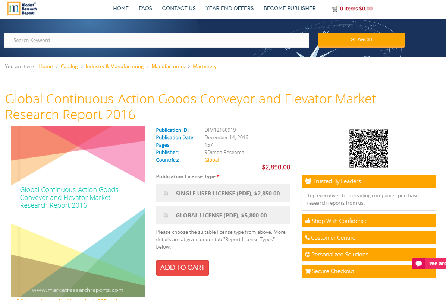Image resolution: width=446 pixels, height=300 pixels.
Task: Follow the Catalog breadcrumb link
Action: [x=69, y=66]
